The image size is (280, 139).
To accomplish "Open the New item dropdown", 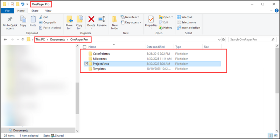I will (x=138, y=17).
